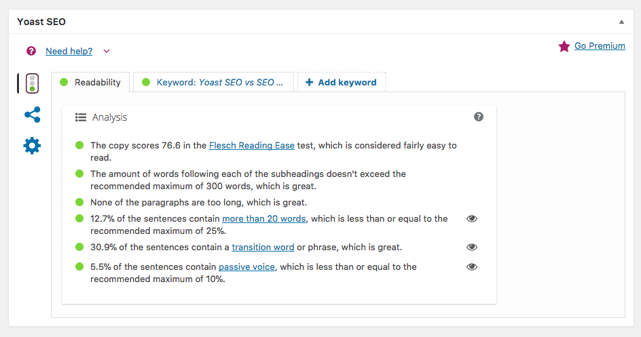641x337 pixels.
Task: Click text 'None of the paragraphs are too long'
Action: point(167,202)
